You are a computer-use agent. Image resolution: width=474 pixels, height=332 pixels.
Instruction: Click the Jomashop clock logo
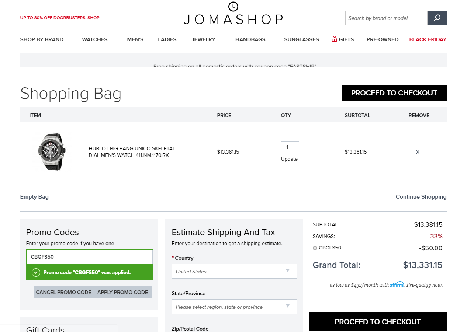point(233,6)
